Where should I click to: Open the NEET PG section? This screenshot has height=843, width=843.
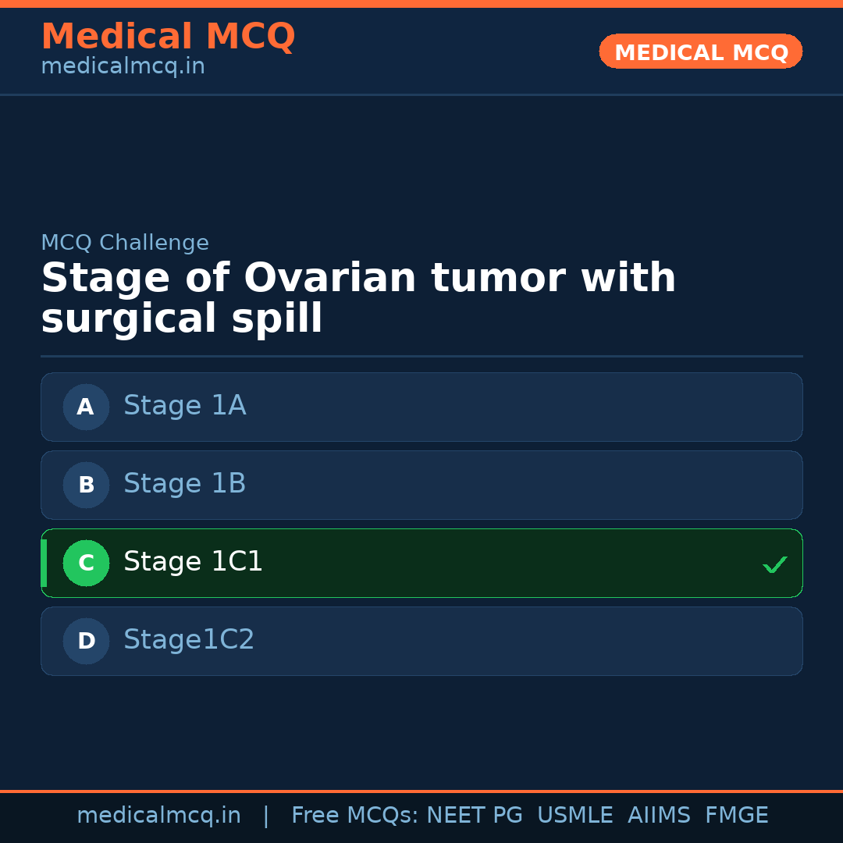(474, 815)
